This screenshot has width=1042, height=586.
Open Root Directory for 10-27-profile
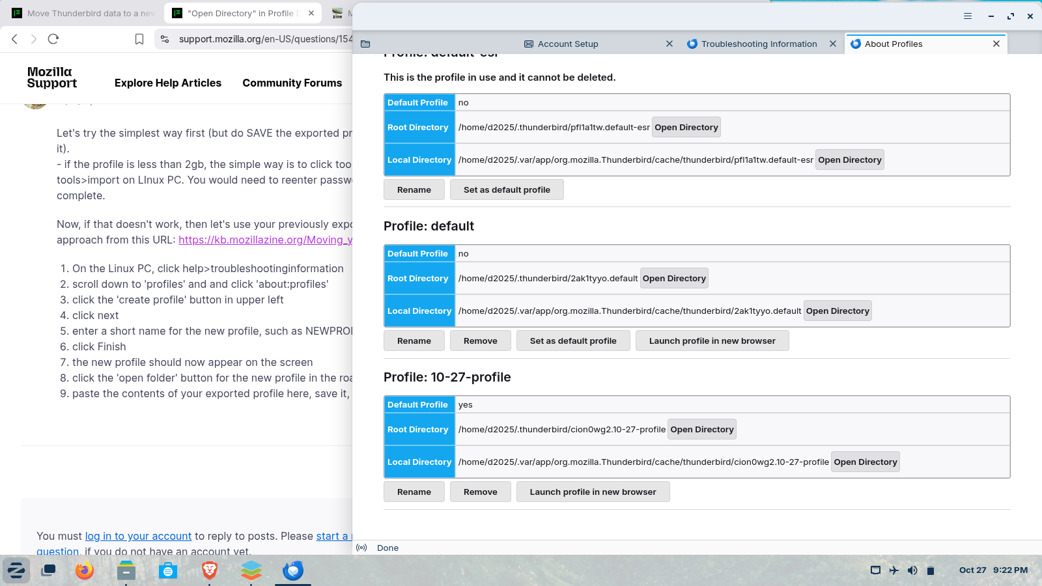coord(701,430)
